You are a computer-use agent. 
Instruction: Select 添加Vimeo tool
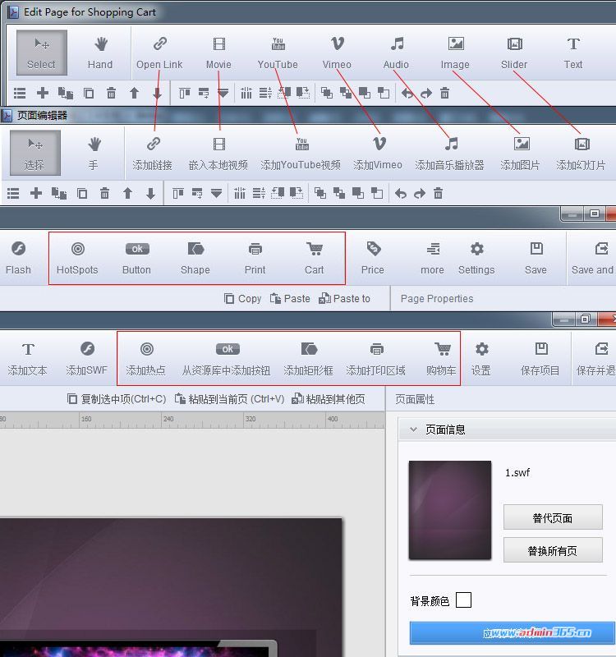pyautogui.click(x=378, y=153)
